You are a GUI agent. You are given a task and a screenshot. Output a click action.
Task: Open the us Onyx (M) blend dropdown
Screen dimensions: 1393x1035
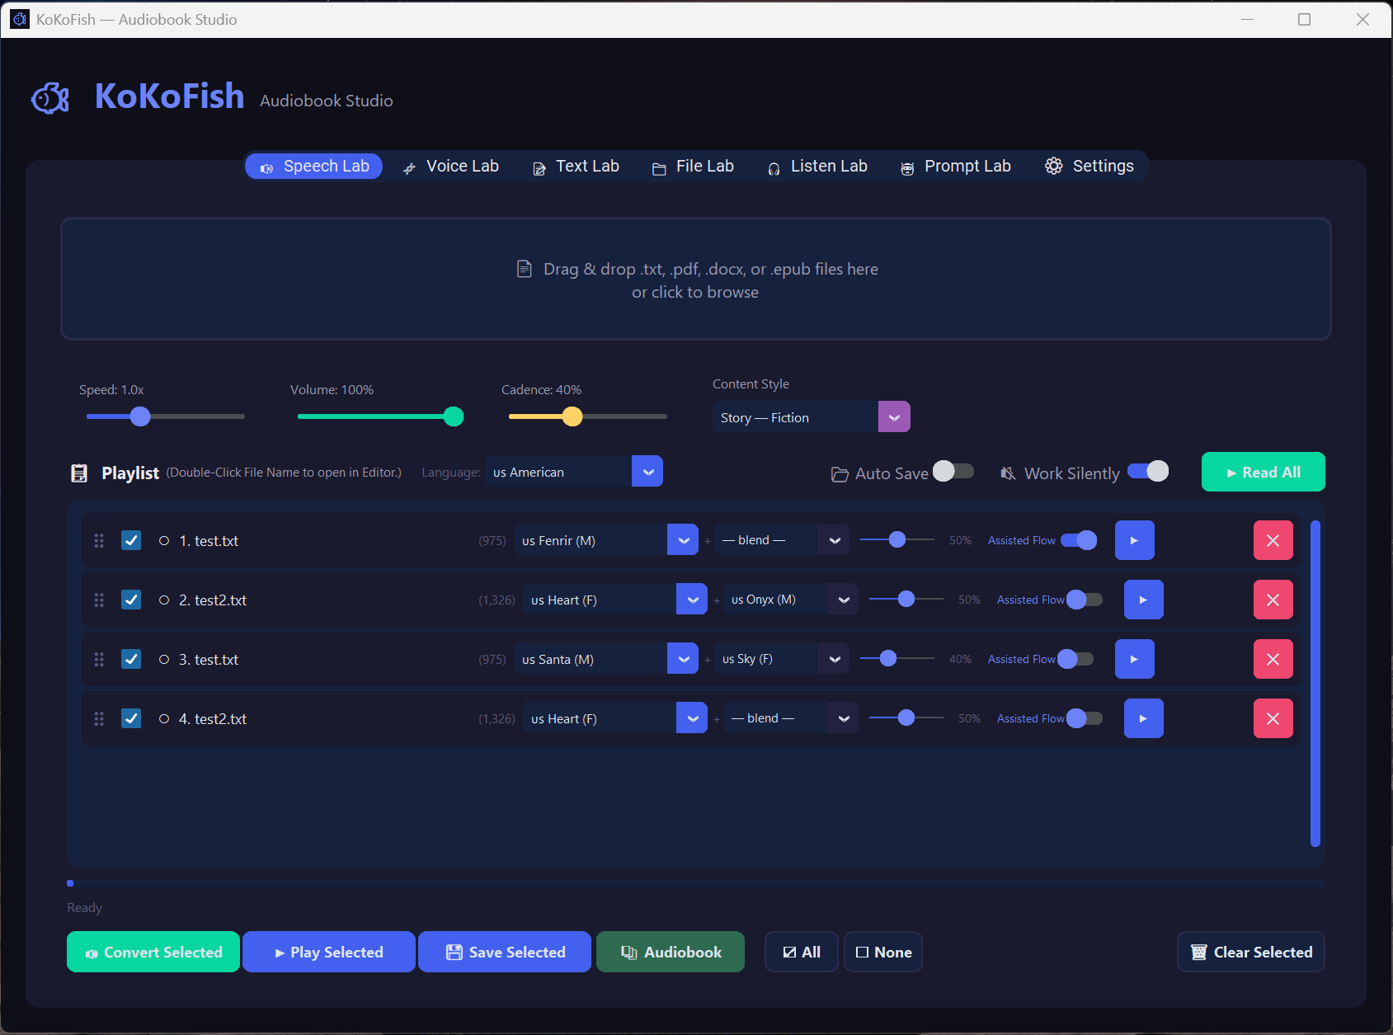pyautogui.click(x=791, y=600)
